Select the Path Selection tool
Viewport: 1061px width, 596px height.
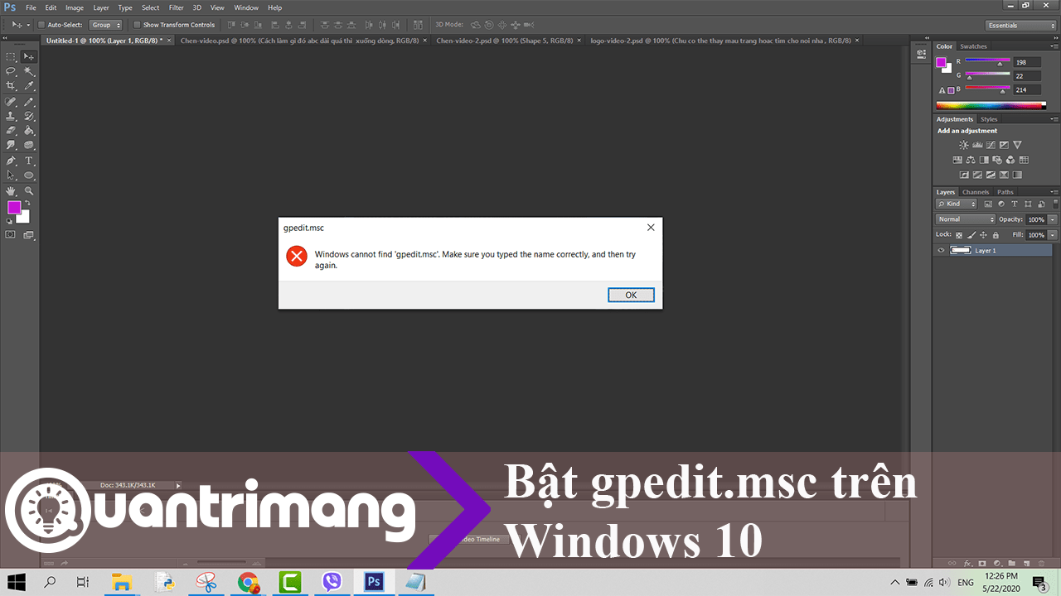pyautogui.click(x=11, y=175)
